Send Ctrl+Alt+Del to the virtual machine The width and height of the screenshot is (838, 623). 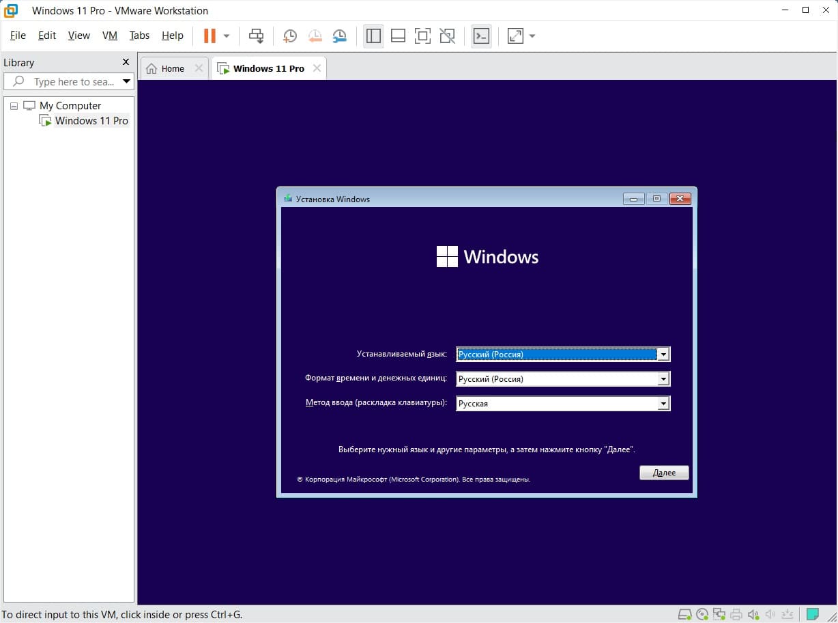[256, 36]
